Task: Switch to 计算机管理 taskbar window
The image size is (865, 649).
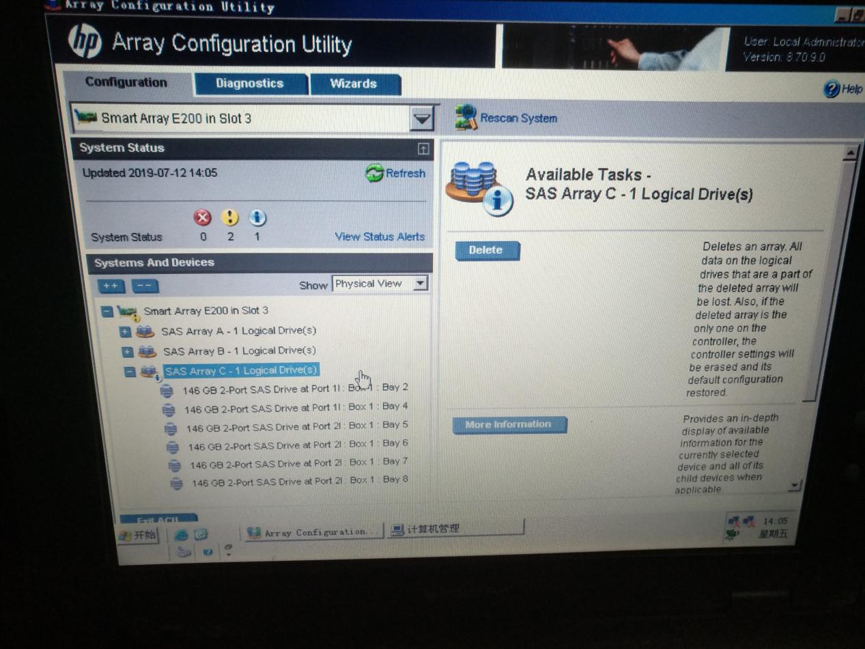Action: click(455, 529)
